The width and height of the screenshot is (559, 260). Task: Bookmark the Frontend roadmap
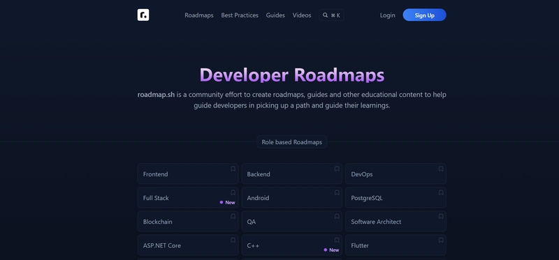233,169
